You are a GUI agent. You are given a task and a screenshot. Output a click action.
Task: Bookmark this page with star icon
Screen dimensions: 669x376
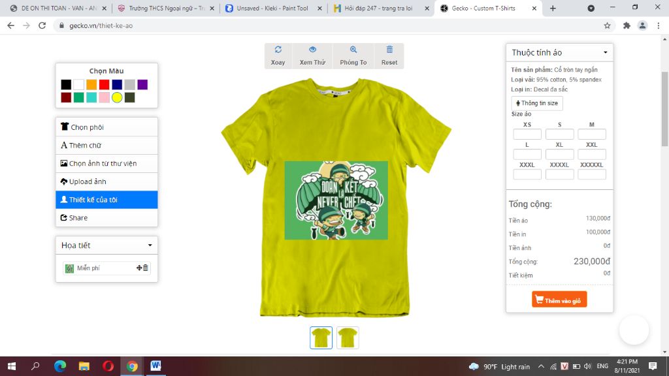pyautogui.click(x=607, y=25)
